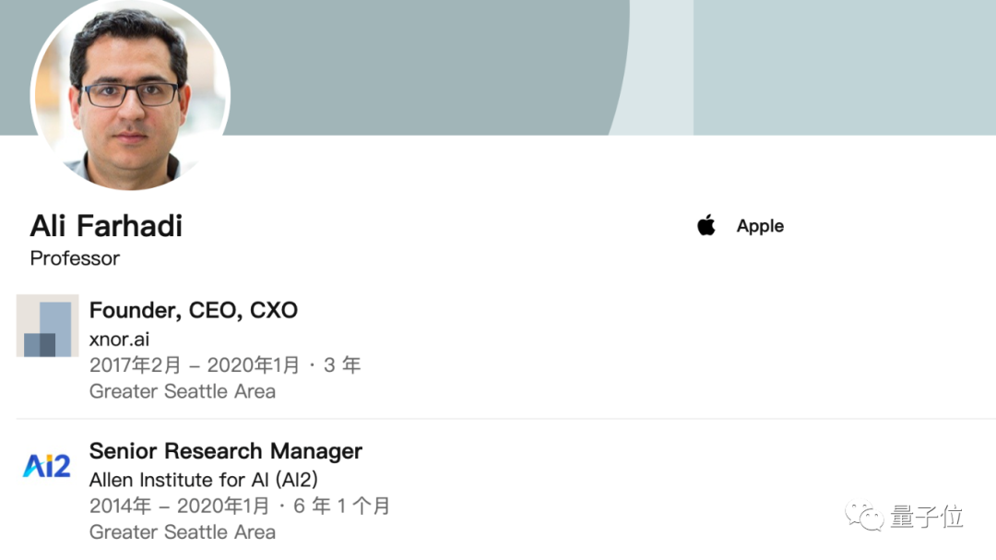Image resolution: width=996 pixels, height=560 pixels.
Task: Click the 2014年 – 2020年1月 date range
Action: pos(179,506)
